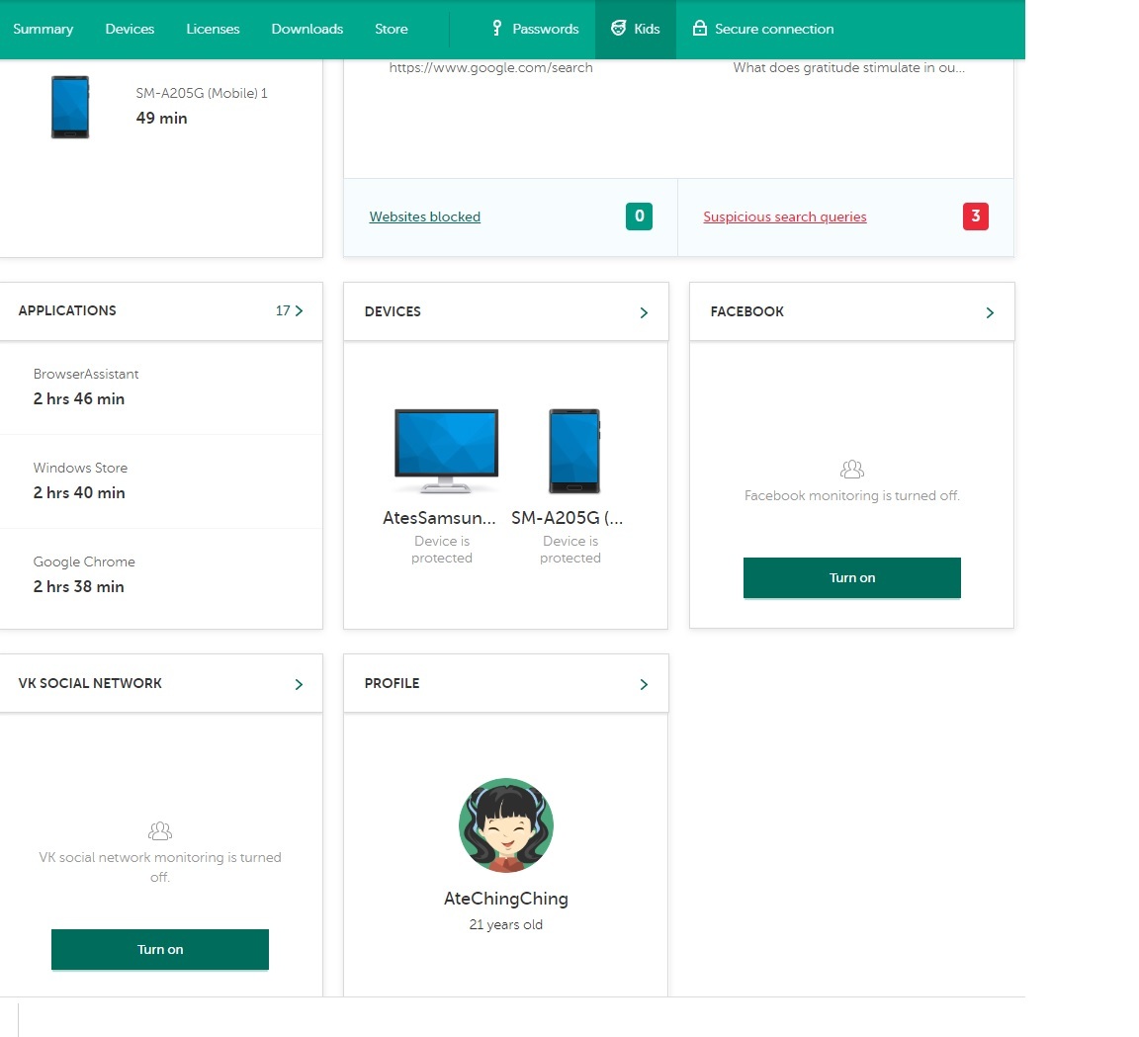The height and width of the screenshot is (1037, 1139).
Task: Switch to the Licenses tab
Action: [213, 29]
